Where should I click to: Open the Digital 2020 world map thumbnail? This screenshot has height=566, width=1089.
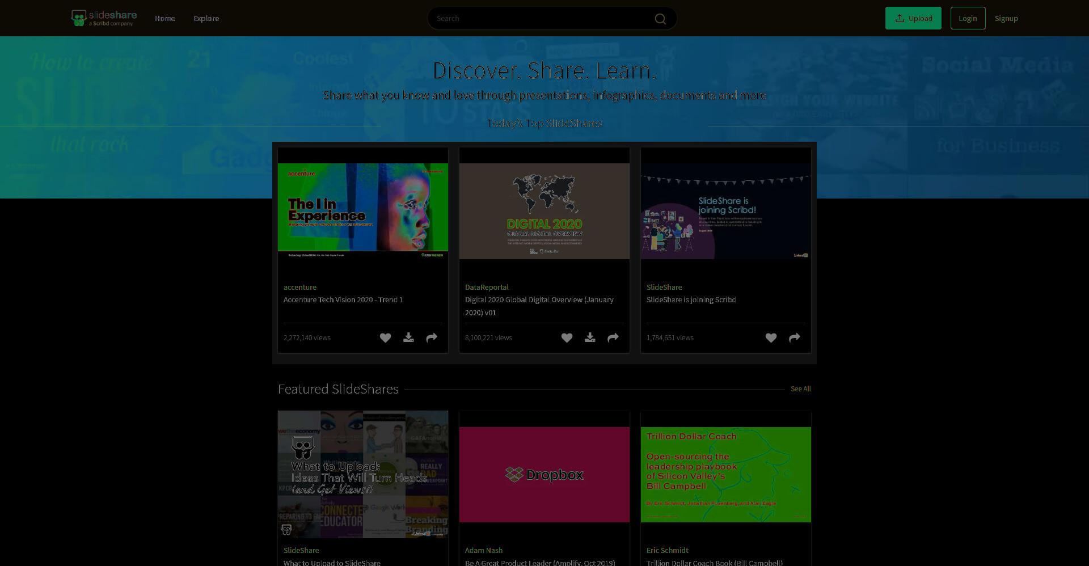coord(544,212)
